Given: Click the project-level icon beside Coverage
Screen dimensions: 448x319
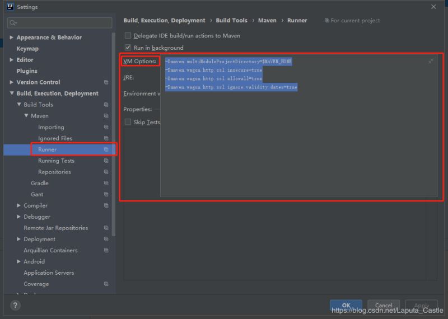Looking at the screenshot, I should (106, 284).
